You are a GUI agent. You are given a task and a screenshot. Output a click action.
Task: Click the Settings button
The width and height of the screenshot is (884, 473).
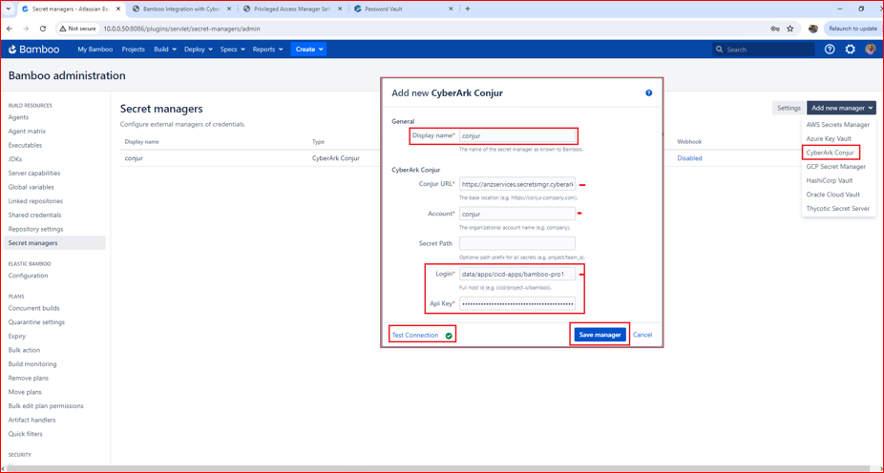click(789, 108)
